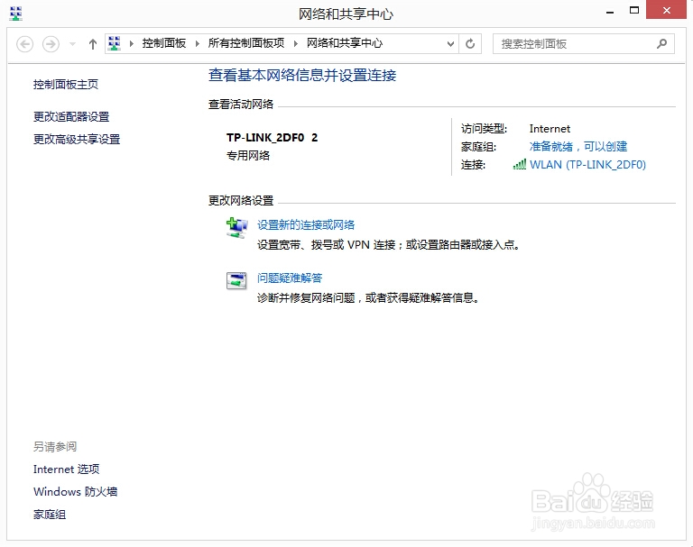Open 控制面板主页 link
The height and width of the screenshot is (547, 693).
pos(66,85)
